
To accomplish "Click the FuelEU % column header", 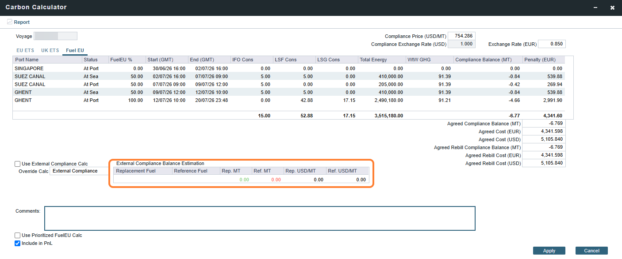I will point(127,60).
